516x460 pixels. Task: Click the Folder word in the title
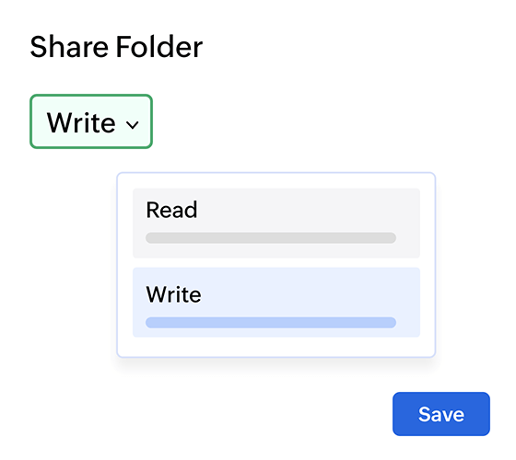(159, 47)
